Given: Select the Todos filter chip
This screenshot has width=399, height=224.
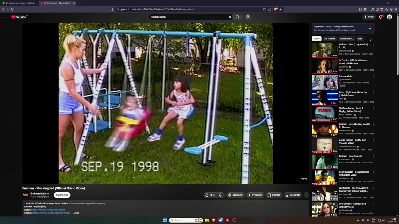Looking at the screenshot, I should click(x=316, y=39).
